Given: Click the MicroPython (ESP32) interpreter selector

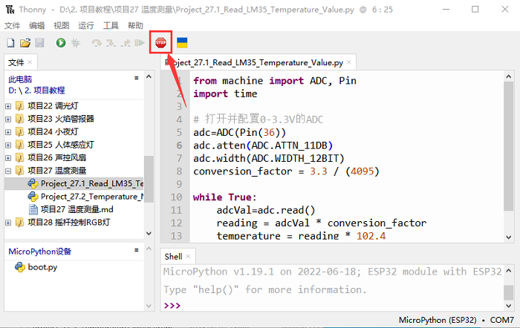Looking at the screenshot, I should click(437, 320).
